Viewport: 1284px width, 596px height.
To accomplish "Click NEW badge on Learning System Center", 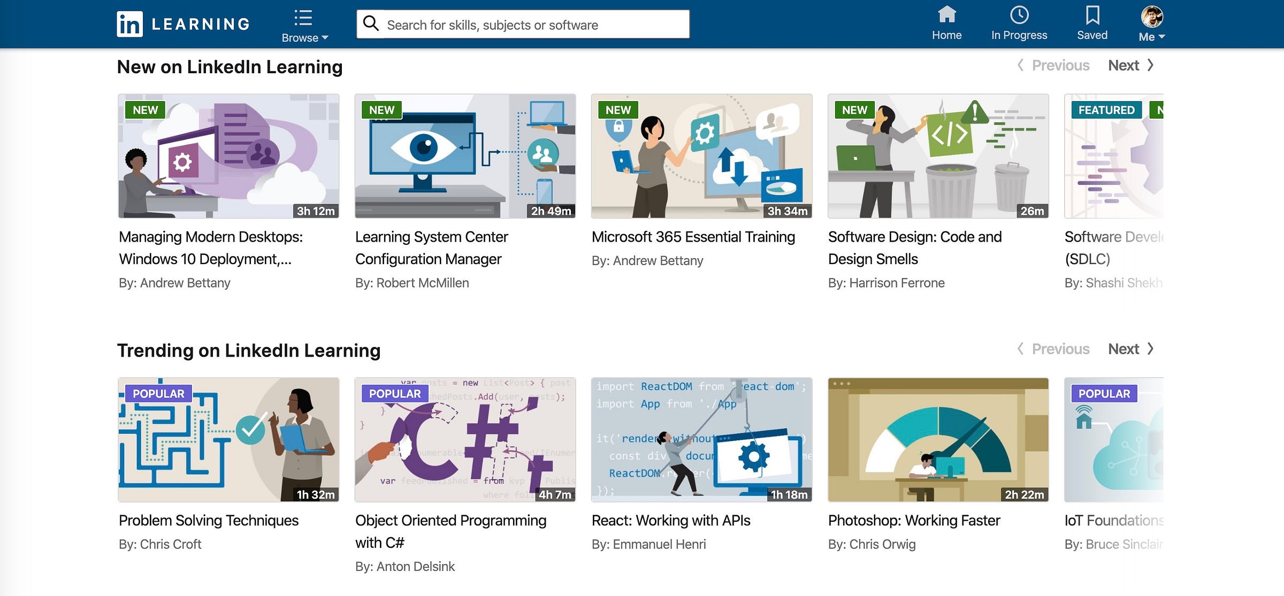I will pyautogui.click(x=381, y=110).
